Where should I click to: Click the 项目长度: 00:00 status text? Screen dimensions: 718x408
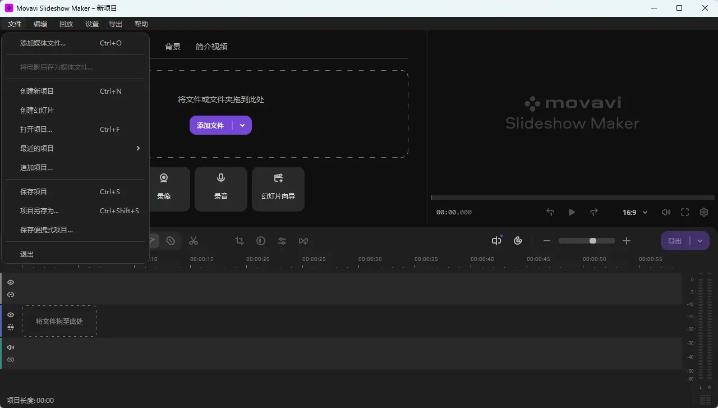(30, 400)
